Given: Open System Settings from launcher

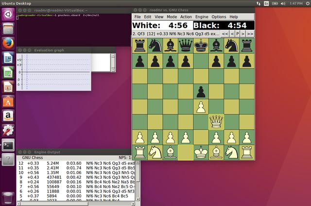Looking at the screenshot, I should coord(8,130).
